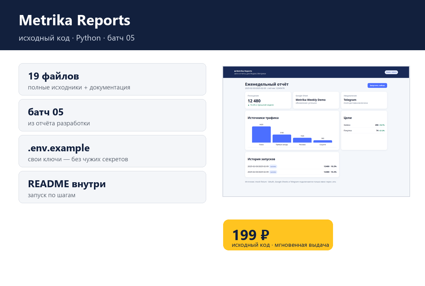Click the Metrika Reports diamond logo in preview
This screenshot has height=286, width=425.
pyautogui.click(x=235, y=71)
